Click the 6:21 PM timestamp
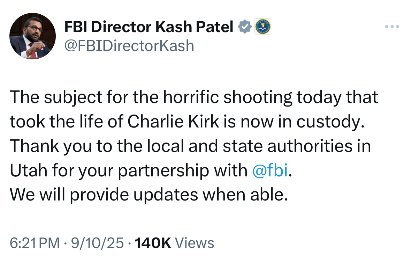The image size is (411, 263). pyautogui.click(x=35, y=243)
